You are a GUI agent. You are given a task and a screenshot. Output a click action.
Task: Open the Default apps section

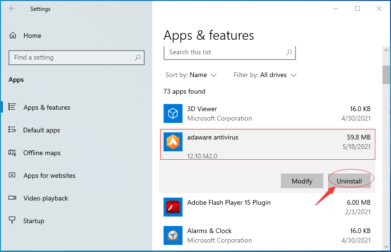pyautogui.click(x=42, y=130)
